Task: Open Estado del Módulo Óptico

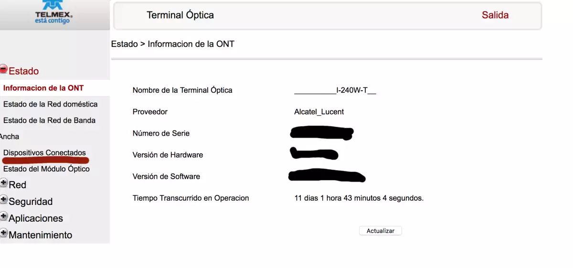Action: click(x=46, y=169)
